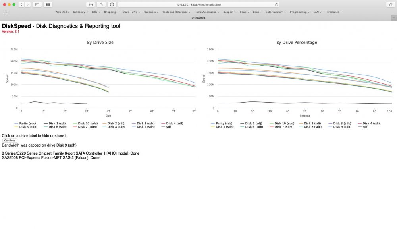Toggle Disk 10 (sdd) in By Drive Percentage legend

[x=282, y=124]
